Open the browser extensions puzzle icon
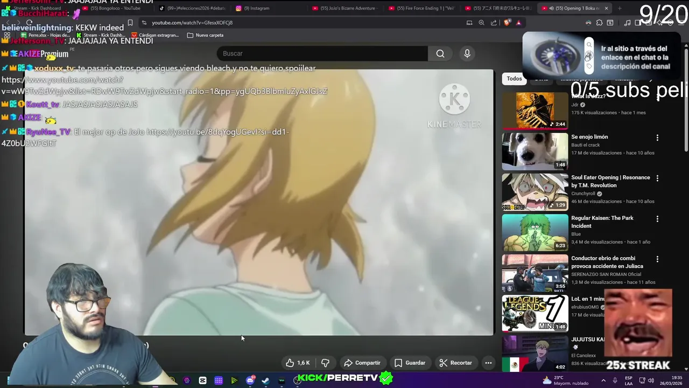Viewport: 689px width, 388px height. pos(599,23)
